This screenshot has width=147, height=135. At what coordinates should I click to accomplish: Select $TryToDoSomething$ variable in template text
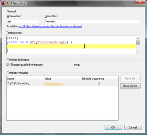point(47,42)
